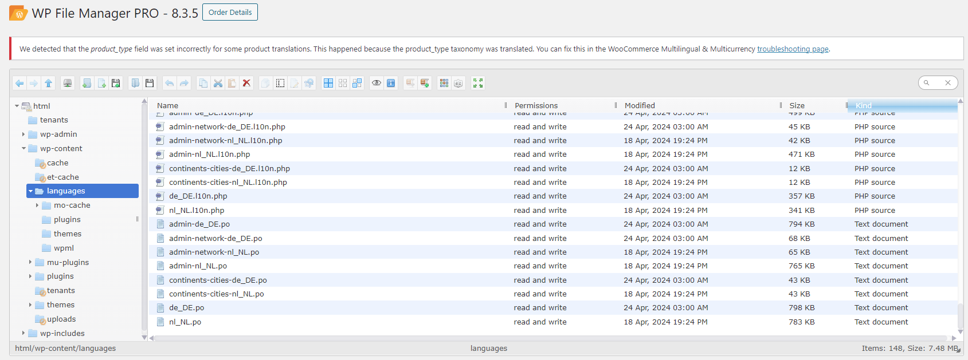Go back using the blue left arrow
The width and height of the screenshot is (968, 360).
pyautogui.click(x=19, y=83)
